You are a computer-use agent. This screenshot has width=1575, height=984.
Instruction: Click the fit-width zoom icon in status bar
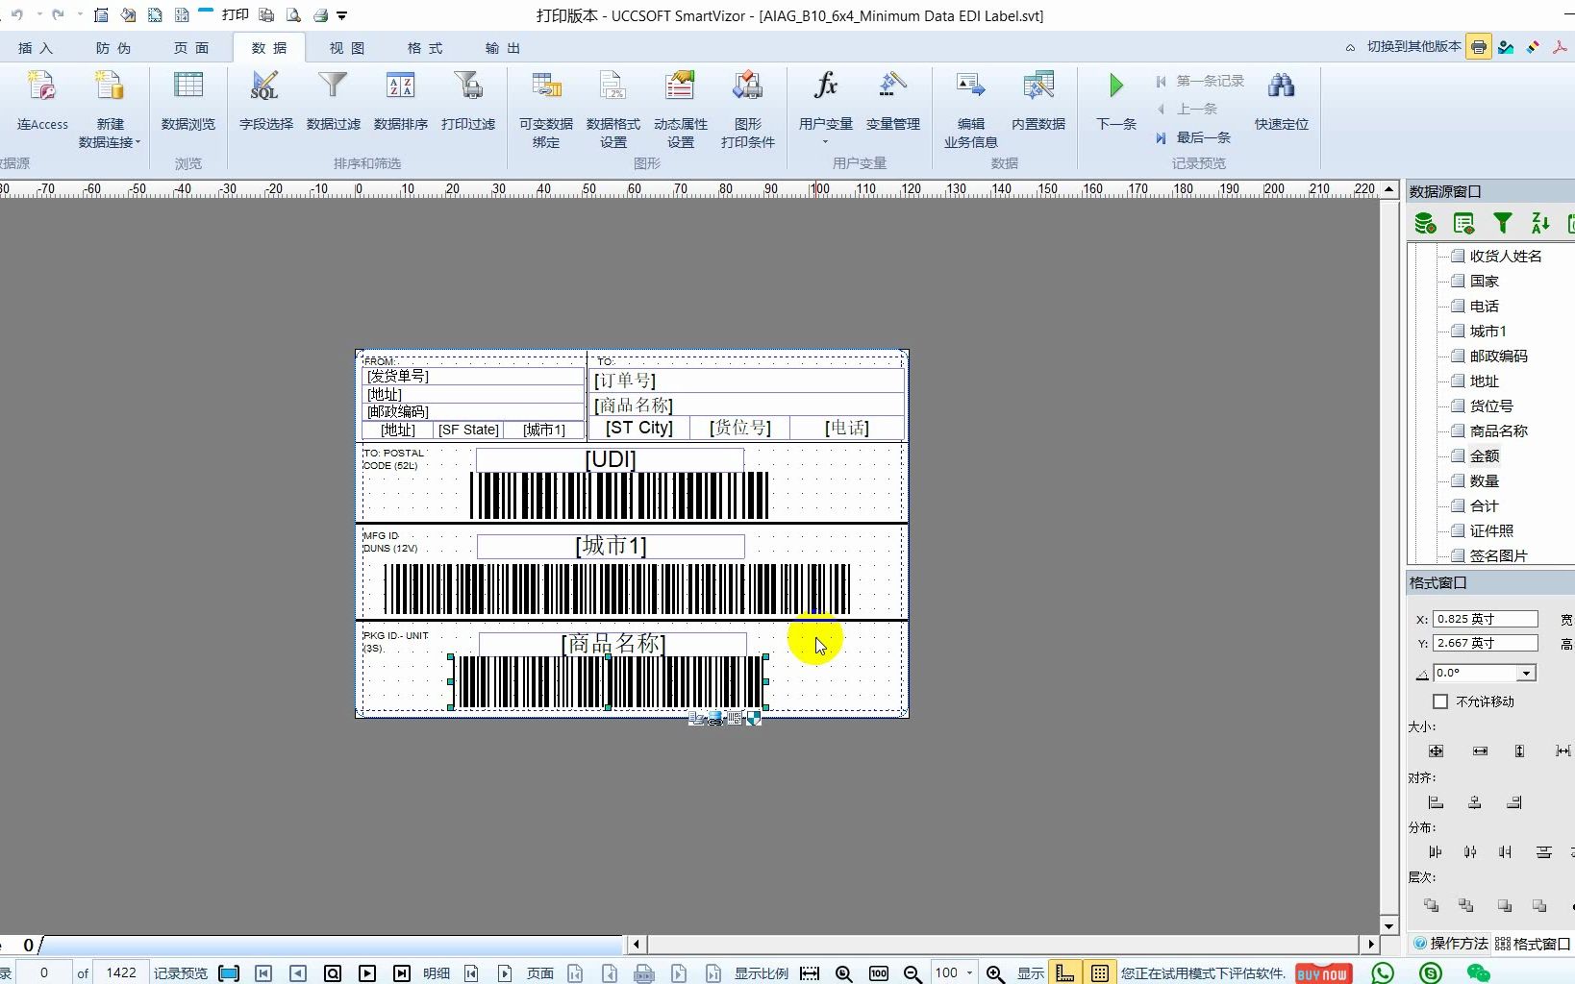[810, 973]
